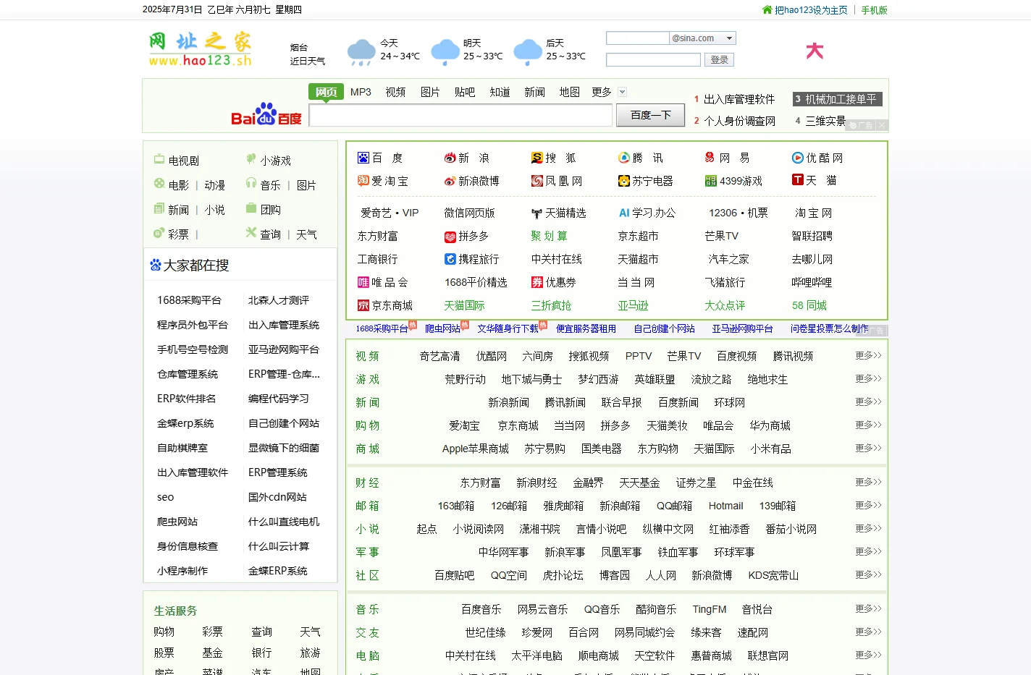
Task: Open the 腾讯 site icon link
Action: pos(624,158)
